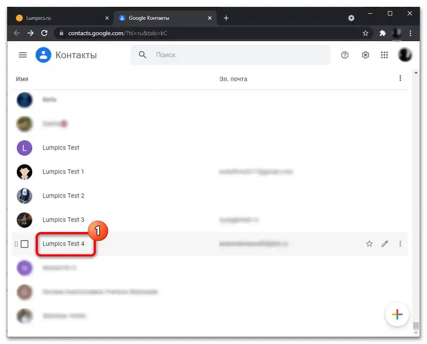
Task: Click the scrollbar down arrow
Action: click(416, 333)
